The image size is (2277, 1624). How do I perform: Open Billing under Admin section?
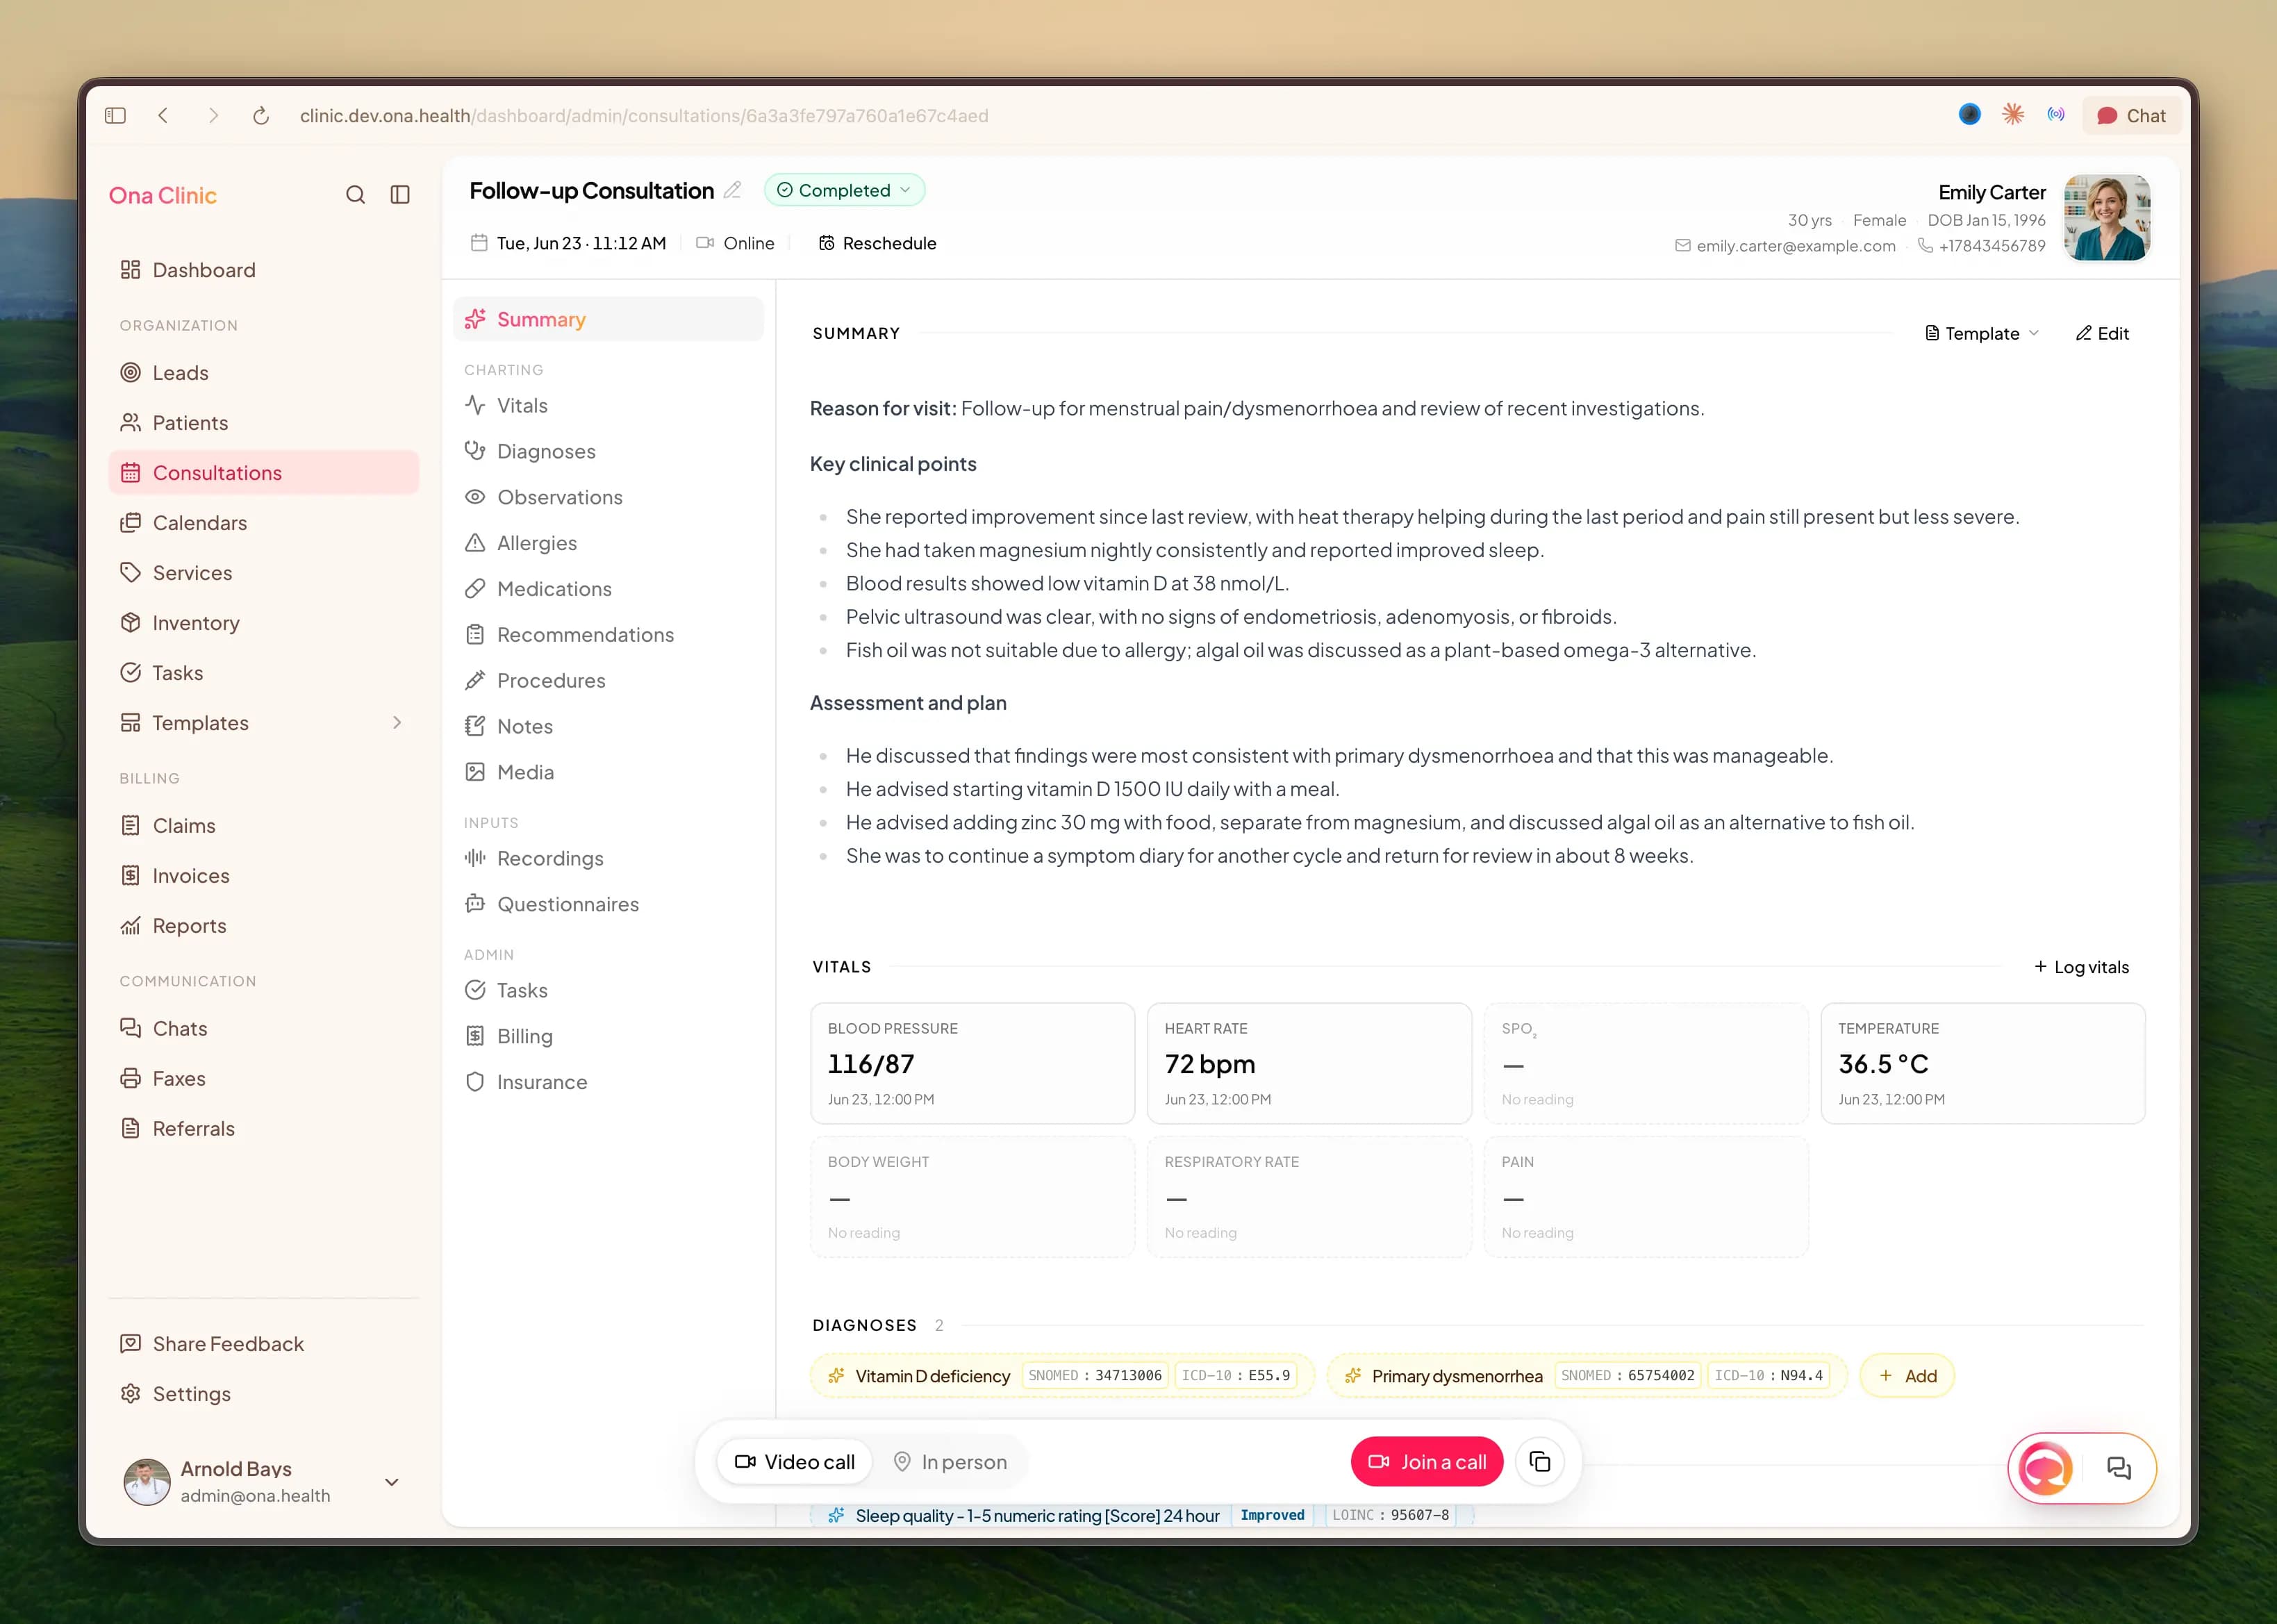(x=608, y=1037)
